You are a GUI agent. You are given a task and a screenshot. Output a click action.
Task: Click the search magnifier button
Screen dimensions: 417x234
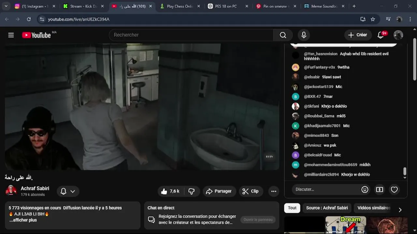tap(283, 35)
